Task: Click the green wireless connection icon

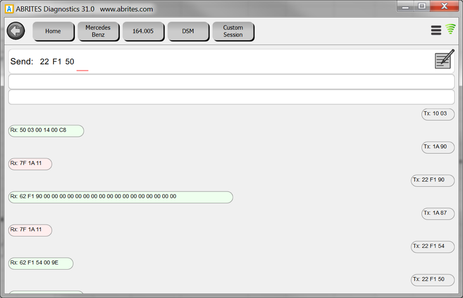Action: point(451,29)
